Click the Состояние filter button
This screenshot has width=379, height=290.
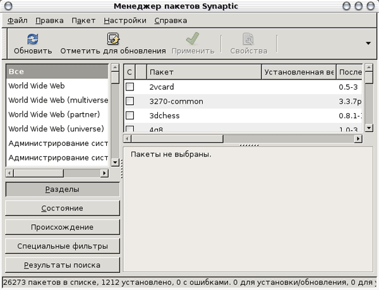pos(62,208)
